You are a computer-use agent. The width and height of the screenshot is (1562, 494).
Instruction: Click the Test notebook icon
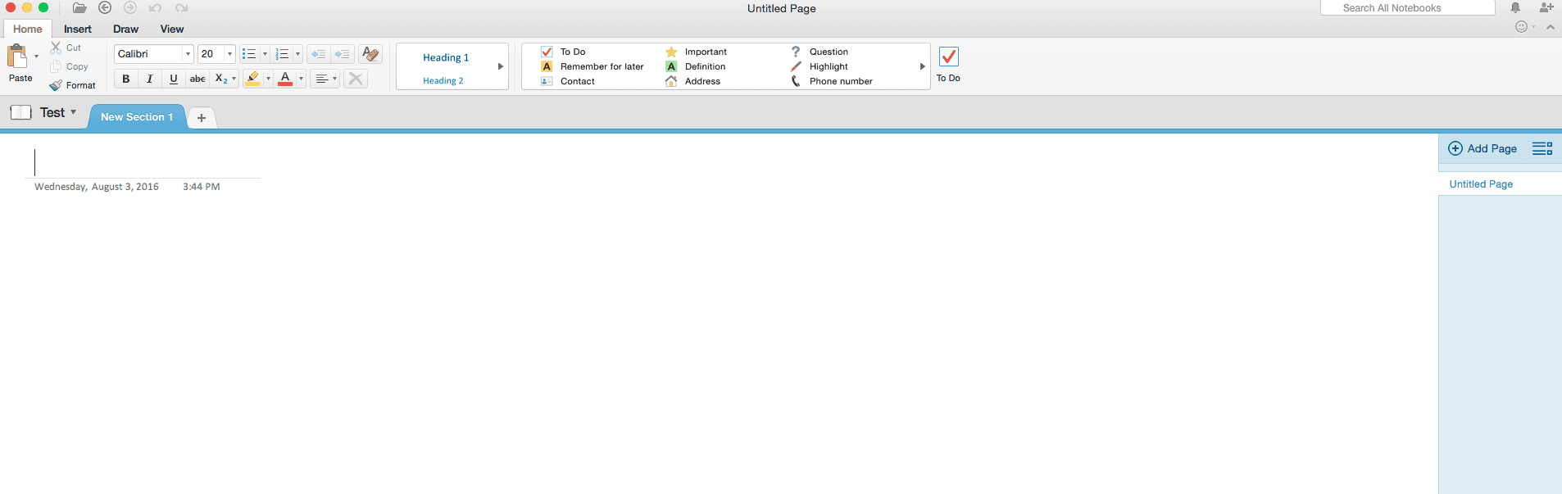coord(20,112)
